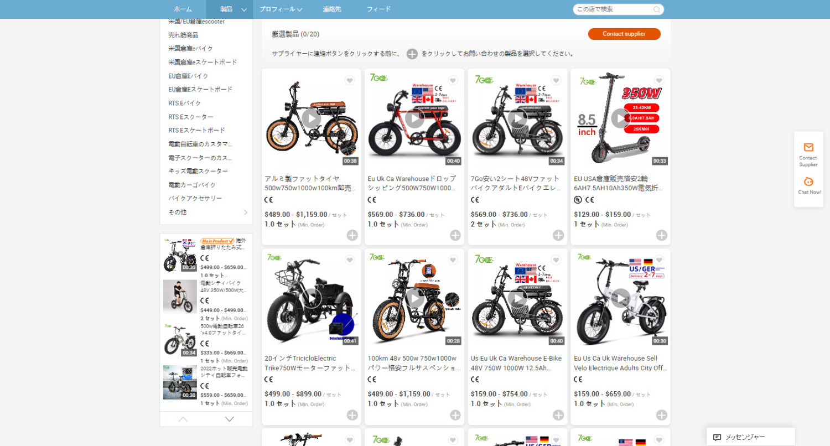The image size is (830, 446).
Task: Expand the 製品 dropdown arrow
Action: 244,9
